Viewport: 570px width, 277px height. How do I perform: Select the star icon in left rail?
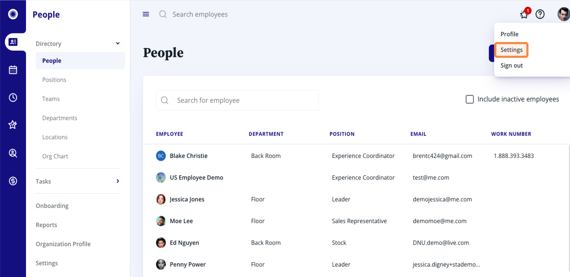pos(13,125)
